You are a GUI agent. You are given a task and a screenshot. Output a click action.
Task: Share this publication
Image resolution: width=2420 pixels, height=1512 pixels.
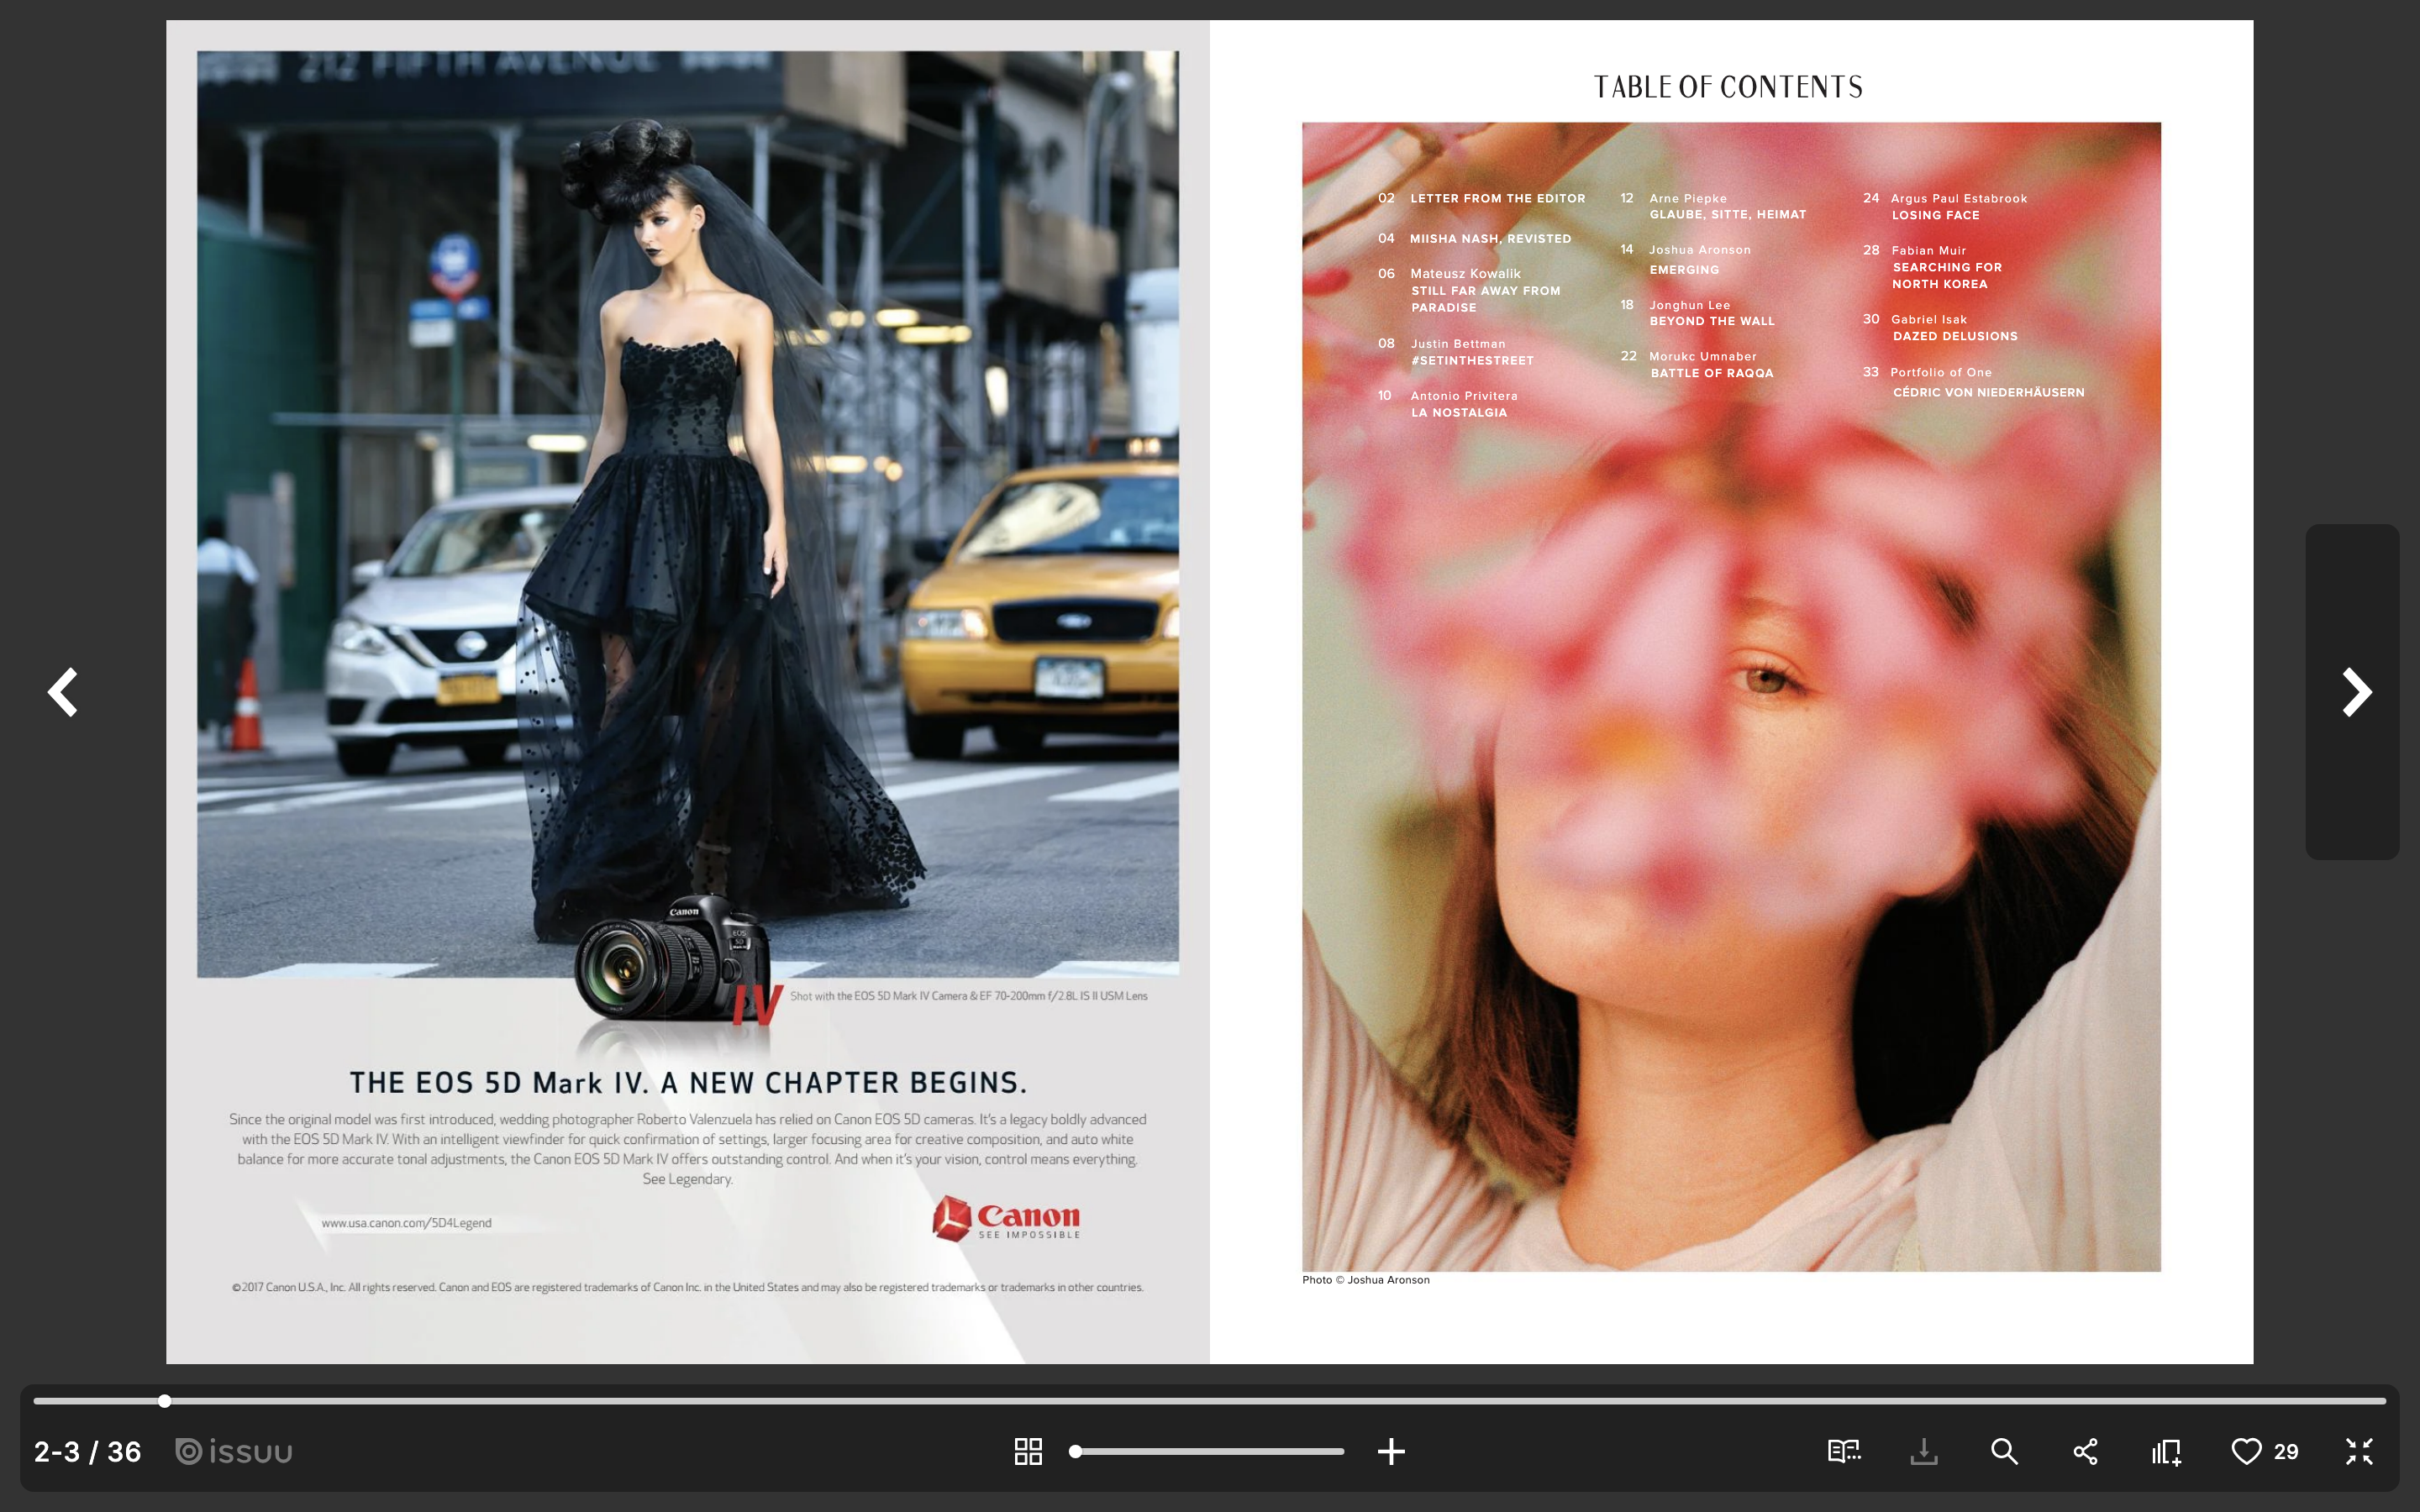click(x=2085, y=1451)
